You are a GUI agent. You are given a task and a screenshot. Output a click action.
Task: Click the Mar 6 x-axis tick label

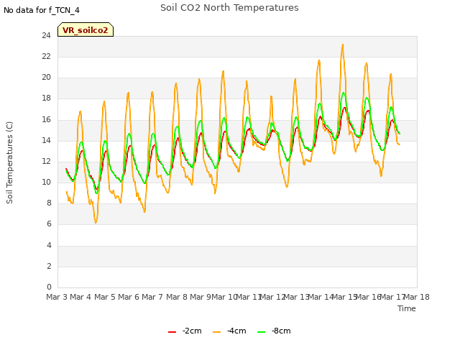click(129, 297)
